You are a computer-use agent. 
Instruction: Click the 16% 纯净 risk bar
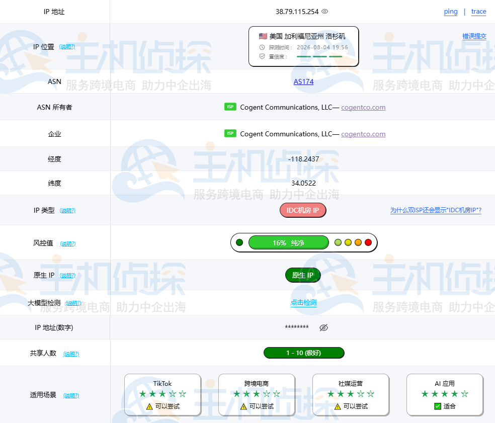[x=289, y=242]
